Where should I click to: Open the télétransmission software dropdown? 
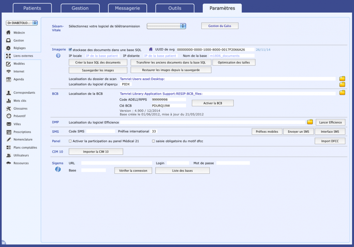pyautogui.click(x=166, y=26)
